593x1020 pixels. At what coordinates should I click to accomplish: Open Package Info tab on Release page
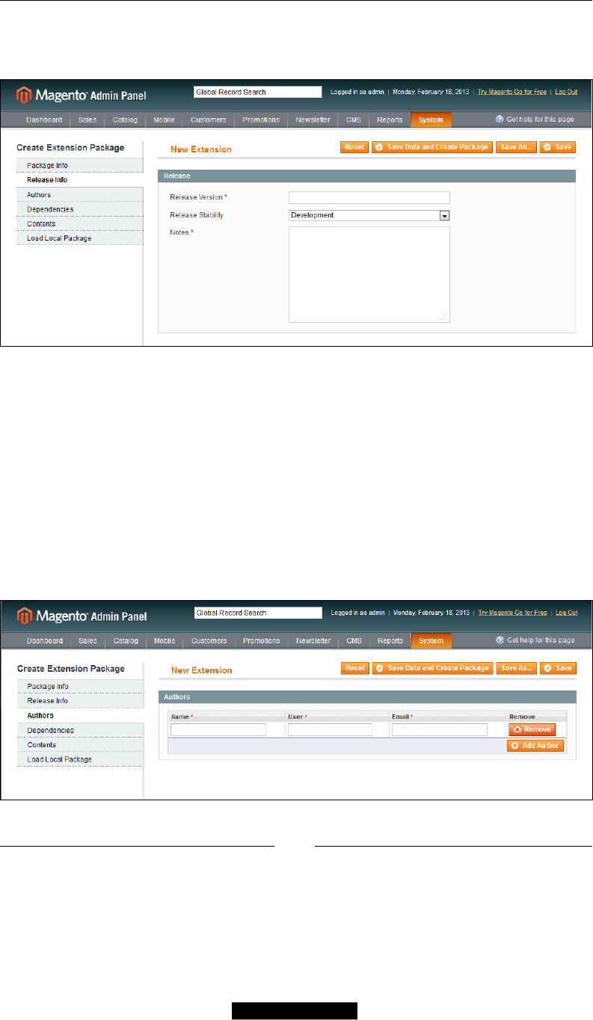coord(80,165)
